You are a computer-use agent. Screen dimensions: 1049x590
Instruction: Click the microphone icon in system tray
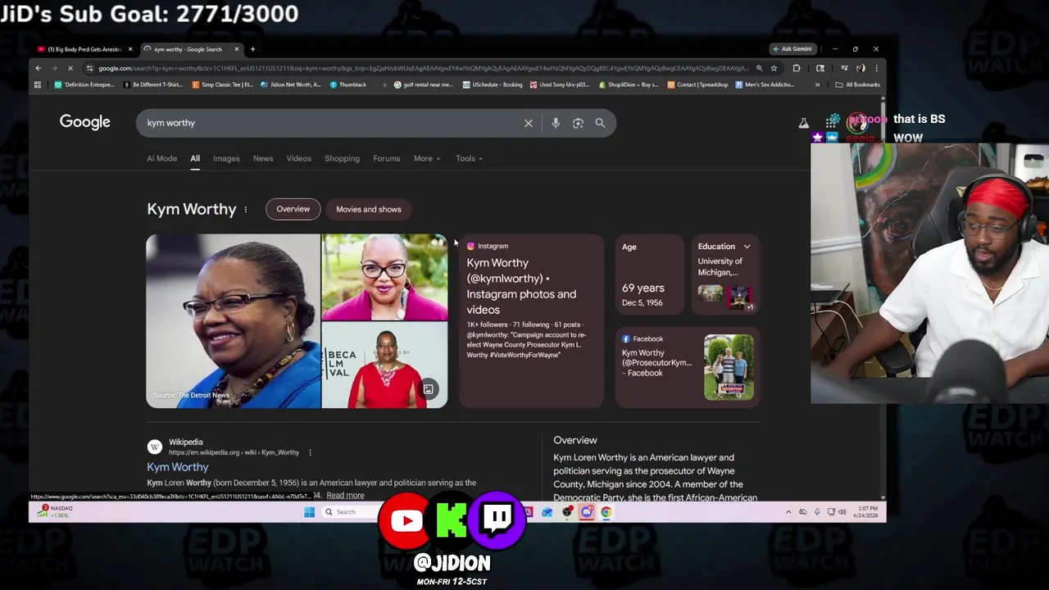817,512
